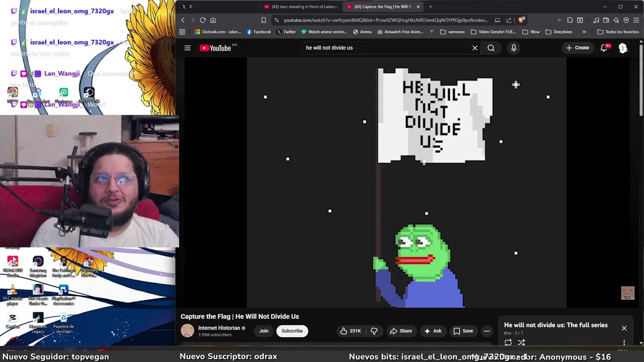Open Animu bookmark
The height and width of the screenshot is (362, 644).
pyautogui.click(x=362, y=32)
